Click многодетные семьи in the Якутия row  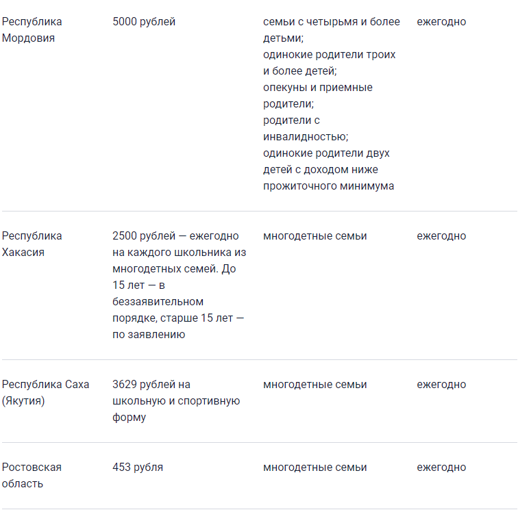click(314, 385)
